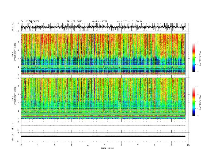Click the ch.1 spectrogram color scale bar
Image resolution: width=212 pixels, height=163 pixels.
coord(194,58)
